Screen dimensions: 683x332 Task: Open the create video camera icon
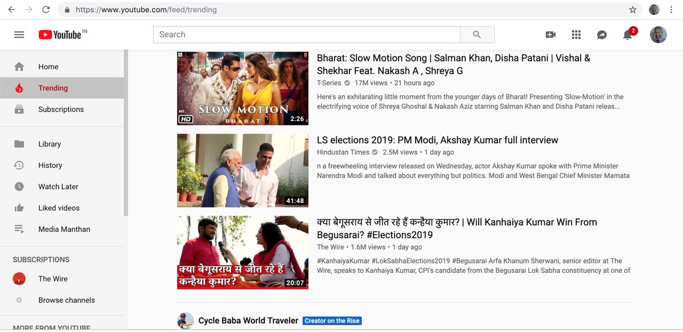550,35
